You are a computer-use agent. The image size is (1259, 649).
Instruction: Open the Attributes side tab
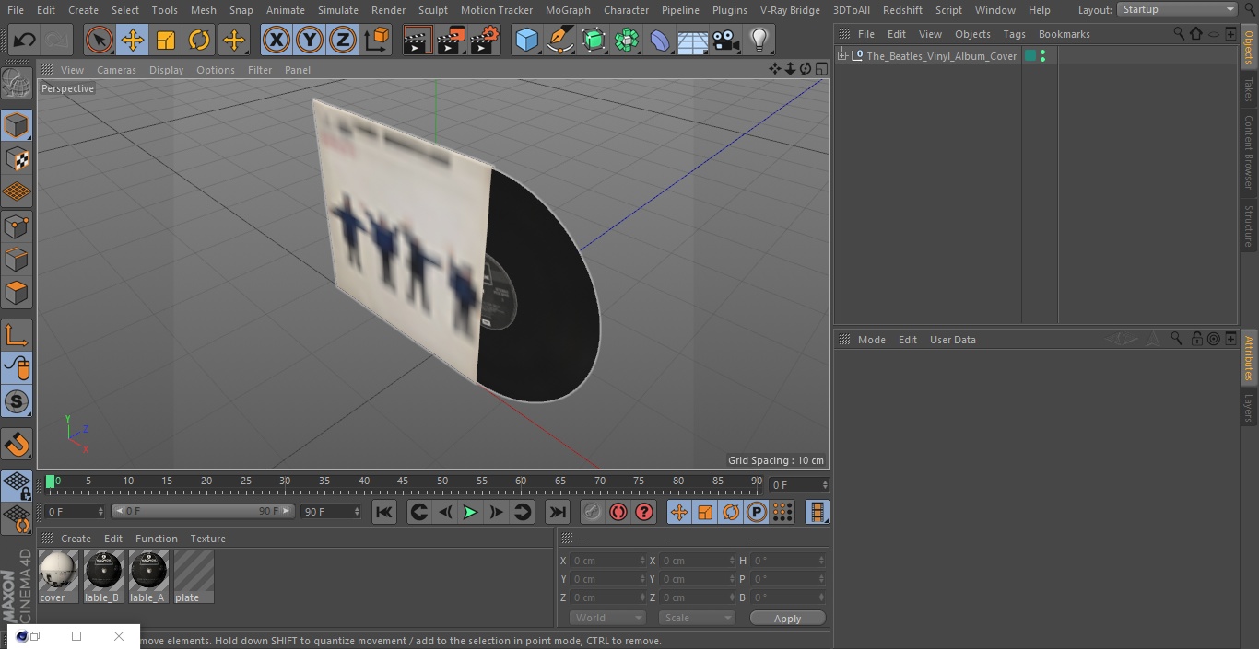[1249, 356]
